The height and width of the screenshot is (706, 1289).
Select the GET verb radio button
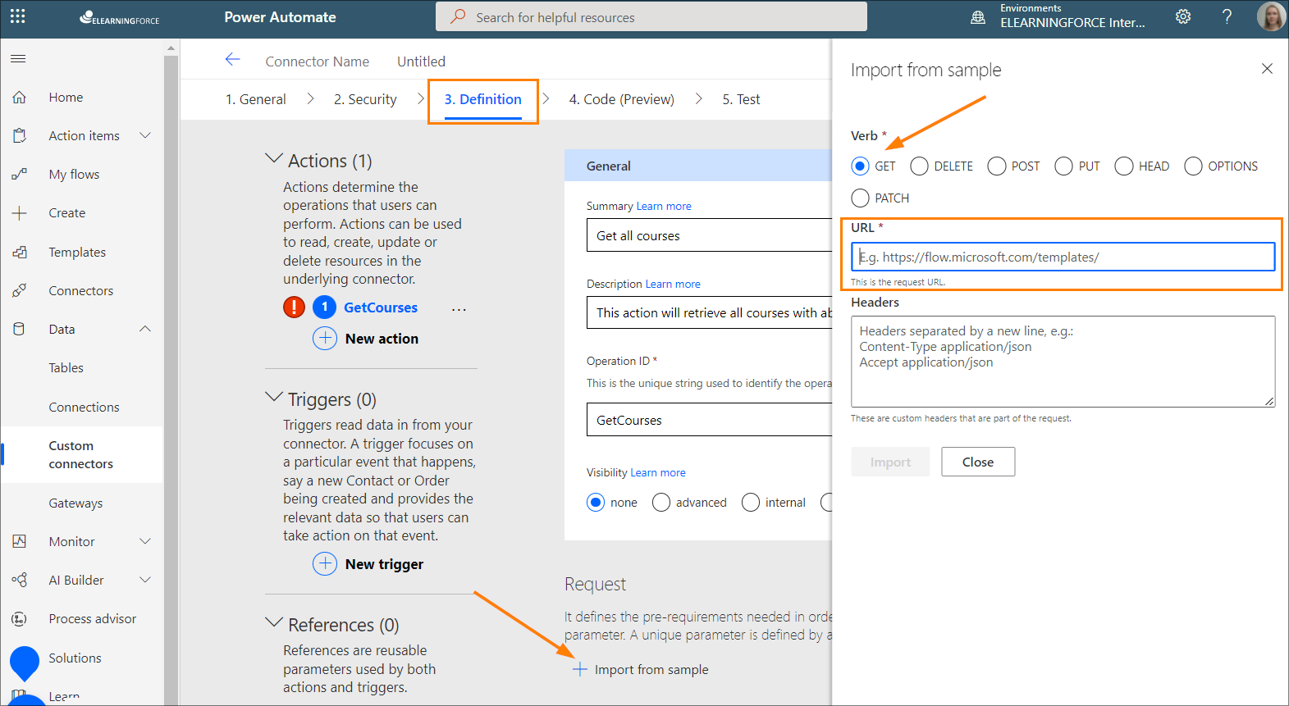(860, 166)
